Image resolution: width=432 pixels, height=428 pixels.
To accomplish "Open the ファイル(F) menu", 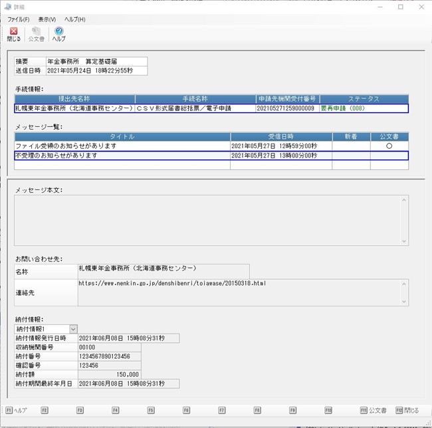I will 18,19.
